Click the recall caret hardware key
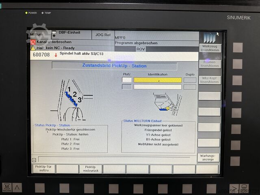This screenshot has height=195, width=260. [17, 188]
